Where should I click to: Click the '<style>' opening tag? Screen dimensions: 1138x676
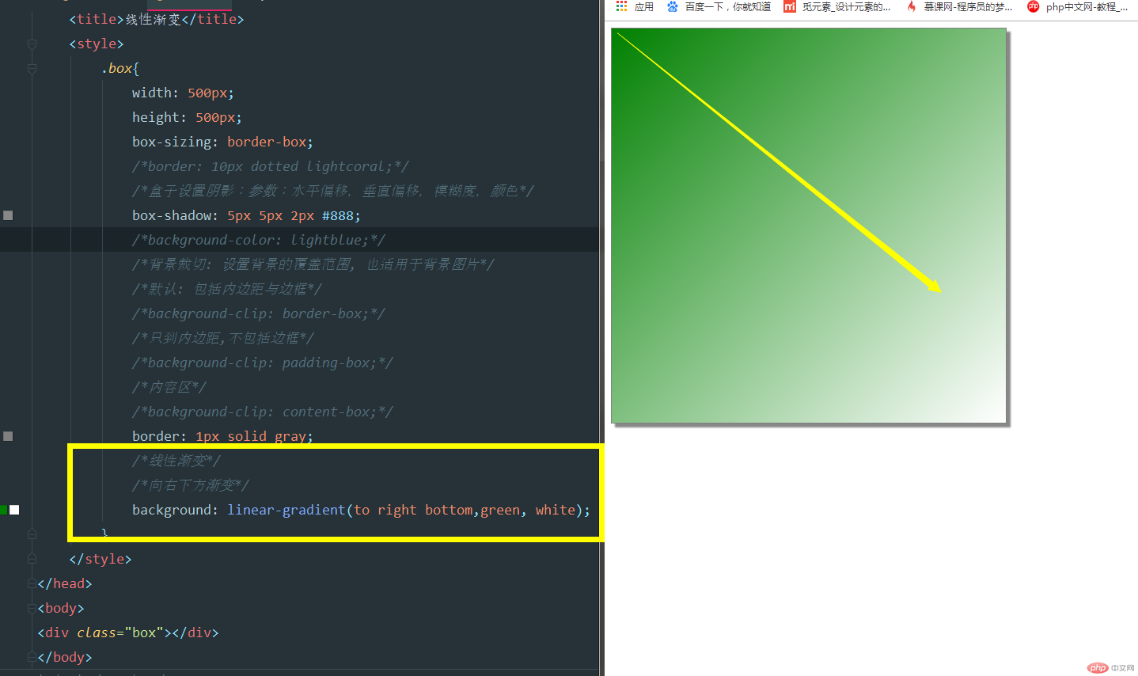(x=97, y=44)
